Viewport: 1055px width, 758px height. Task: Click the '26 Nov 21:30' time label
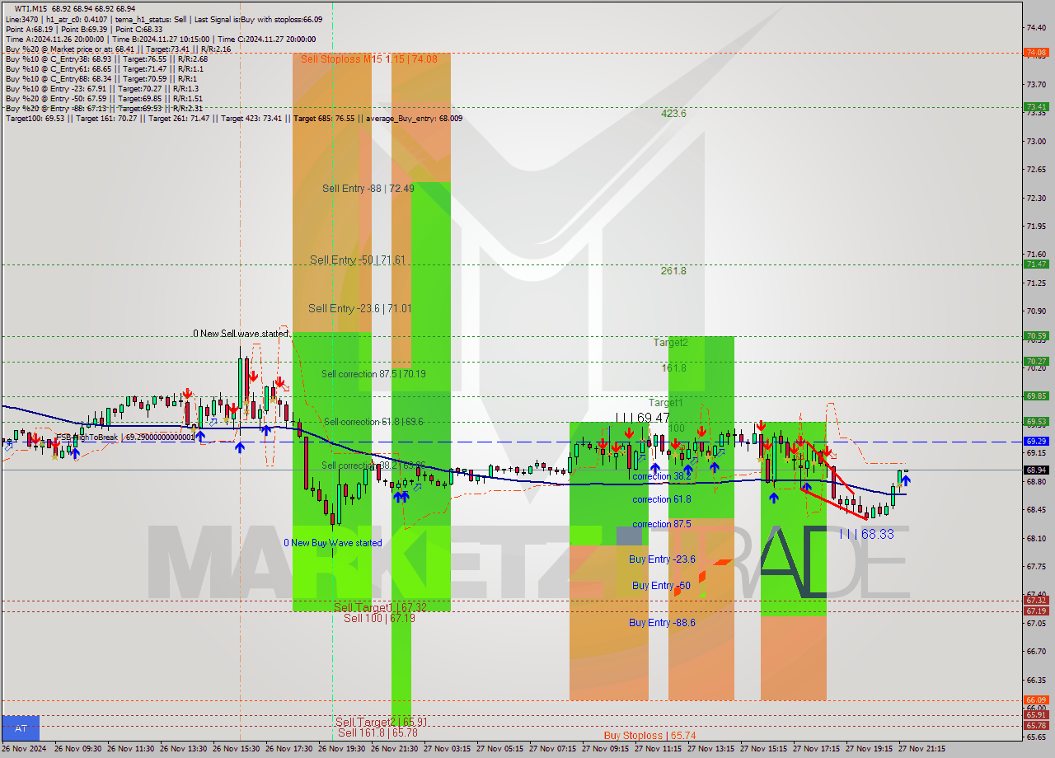coord(395,749)
